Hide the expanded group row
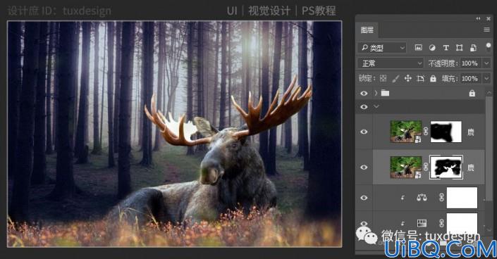This screenshot has width=497, height=259. click(x=364, y=107)
